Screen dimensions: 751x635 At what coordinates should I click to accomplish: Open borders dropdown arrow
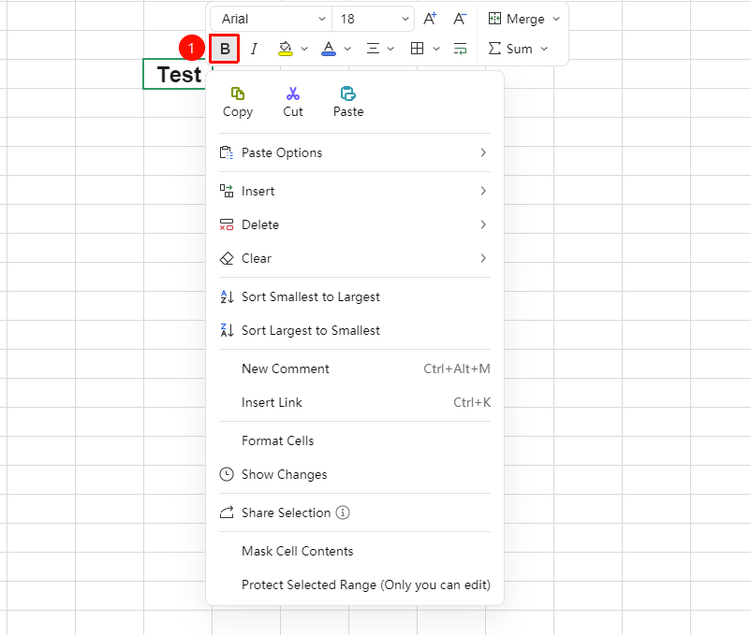[435, 49]
